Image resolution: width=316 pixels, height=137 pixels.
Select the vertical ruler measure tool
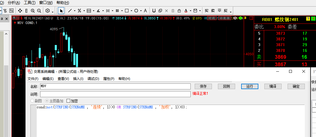[x=26, y=11]
